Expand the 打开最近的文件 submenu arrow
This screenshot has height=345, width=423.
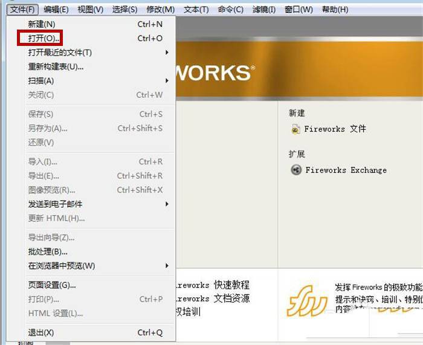pyautogui.click(x=167, y=53)
